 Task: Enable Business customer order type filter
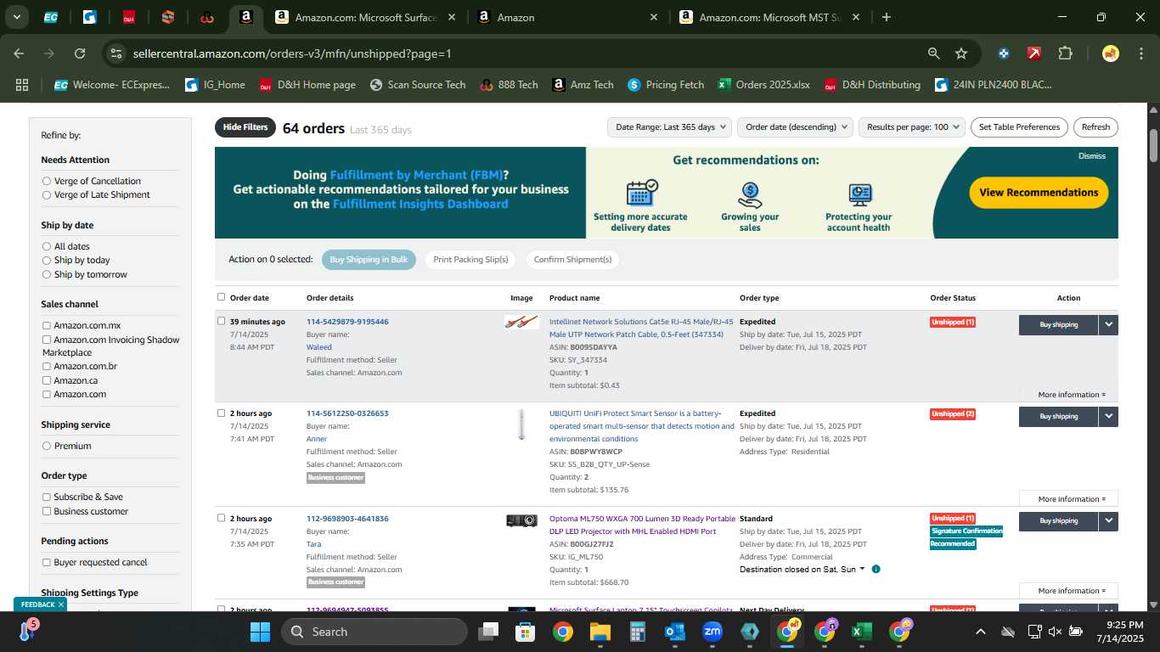pyautogui.click(x=47, y=511)
